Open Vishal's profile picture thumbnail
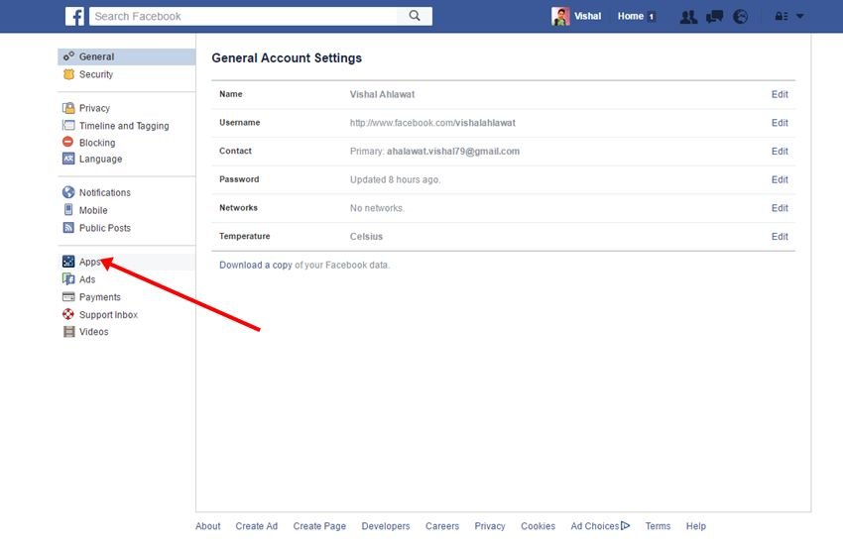843x547 pixels. click(560, 16)
